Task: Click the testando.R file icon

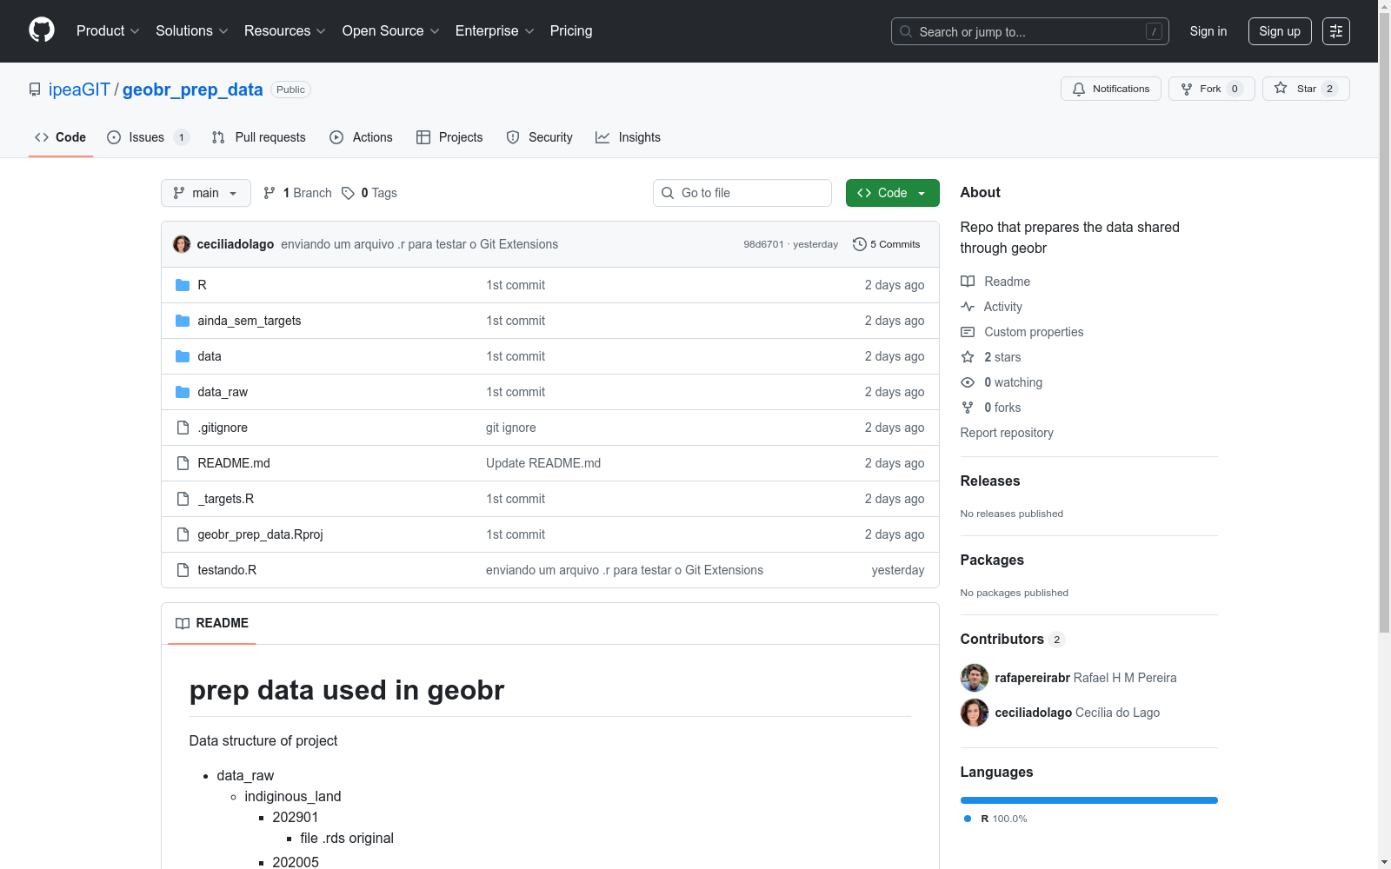Action: tap(183, 570)
